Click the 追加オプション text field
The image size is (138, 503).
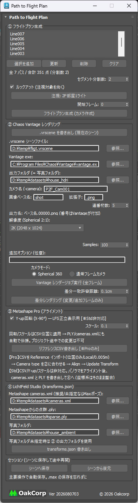click(x=67, y=260)
